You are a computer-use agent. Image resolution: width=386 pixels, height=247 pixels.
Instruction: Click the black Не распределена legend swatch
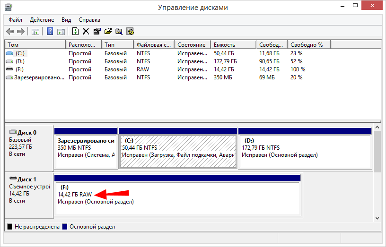click(10, 227)
